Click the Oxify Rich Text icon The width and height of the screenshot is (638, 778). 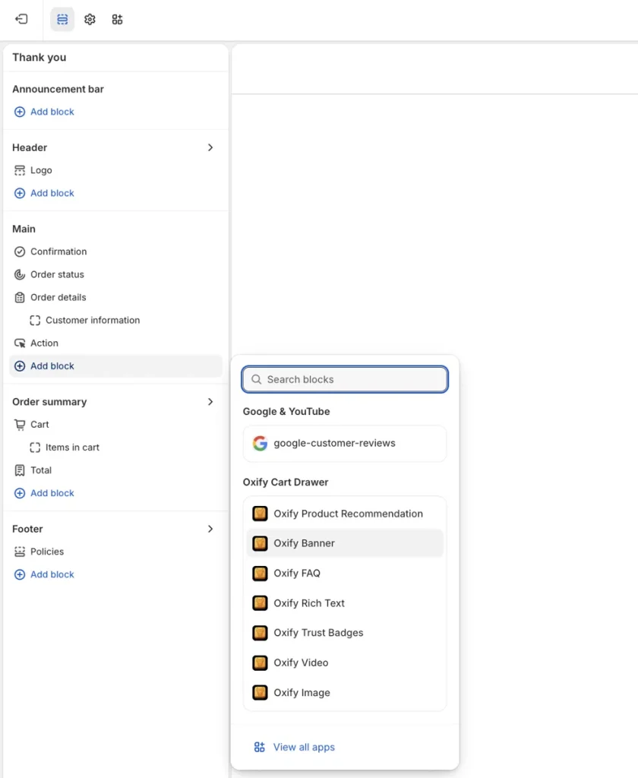260,602
